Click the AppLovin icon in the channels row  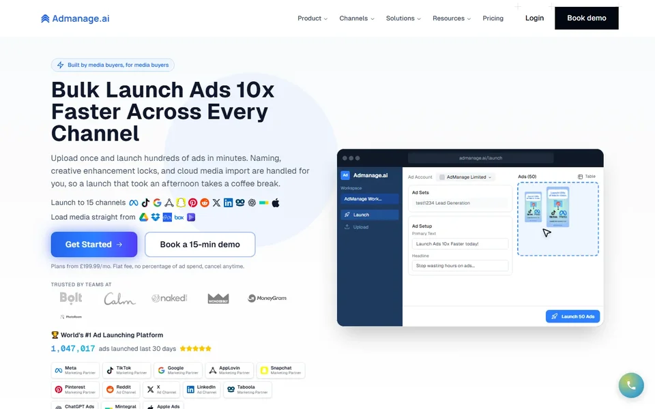pyautogui.click(x=169, y=203)
